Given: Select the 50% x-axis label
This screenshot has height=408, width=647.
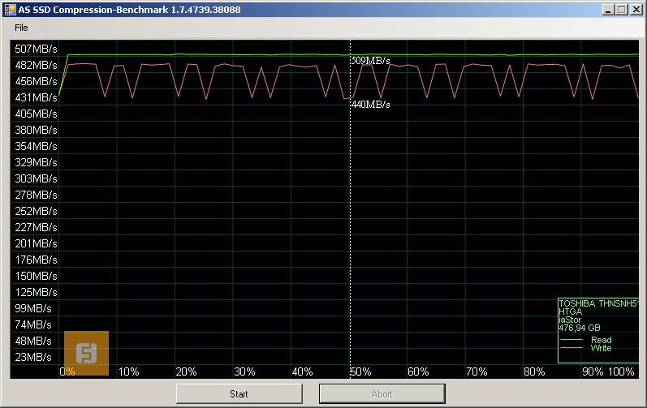Looking at the screenshot, I should point(360,372).
